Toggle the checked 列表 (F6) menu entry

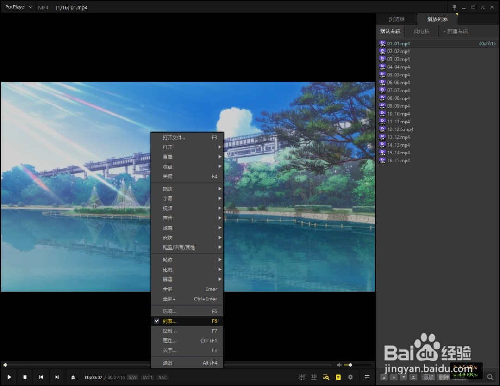tap(187, 321)
